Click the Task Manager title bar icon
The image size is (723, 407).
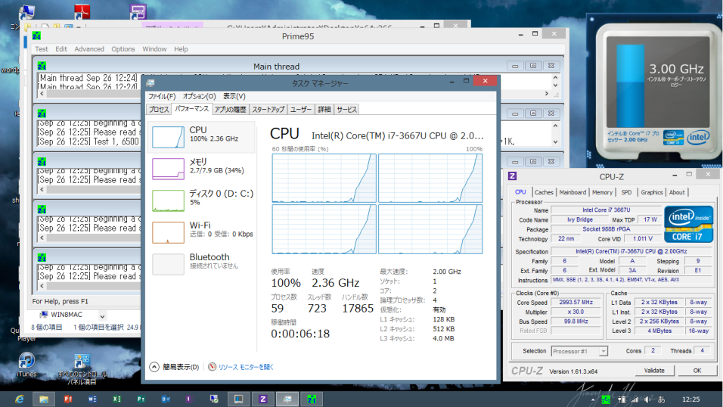click(150, 83)
